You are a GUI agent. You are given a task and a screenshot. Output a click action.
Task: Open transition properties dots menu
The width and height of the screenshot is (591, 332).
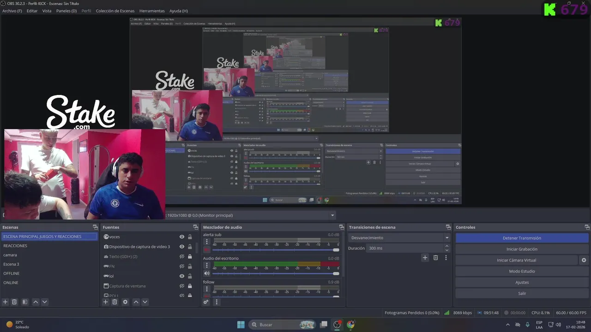tap(446, 258)
